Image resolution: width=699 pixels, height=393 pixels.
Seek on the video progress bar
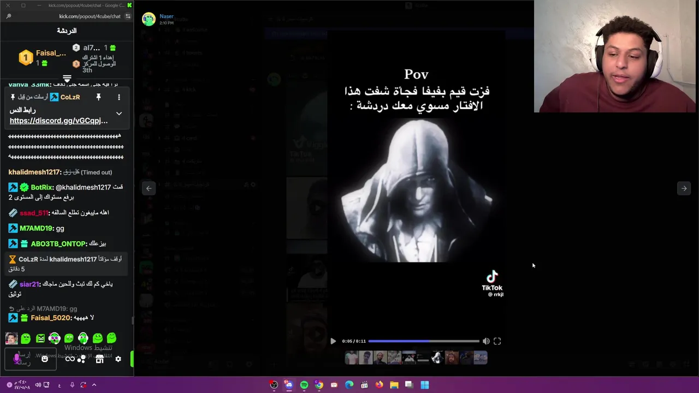[x=424, y=341]
